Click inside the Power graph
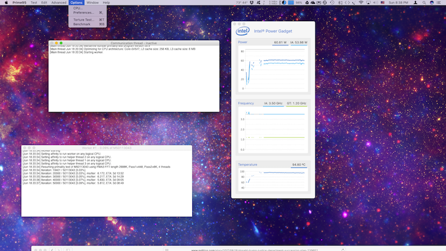Image resolution: width=446 pixels, height=251 pixels. coord(273,69)
